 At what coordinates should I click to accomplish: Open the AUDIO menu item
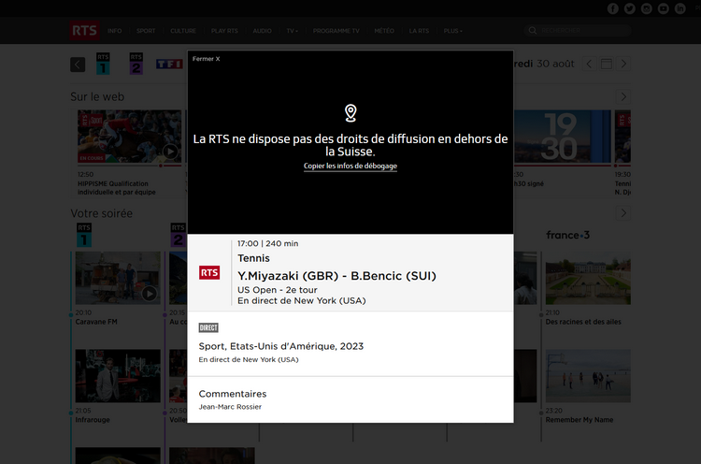click(262, 31)
